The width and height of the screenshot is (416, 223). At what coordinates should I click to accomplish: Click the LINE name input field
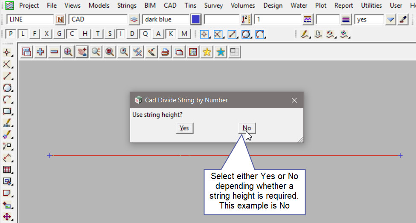pyautogui.click(x=30, y=20)
